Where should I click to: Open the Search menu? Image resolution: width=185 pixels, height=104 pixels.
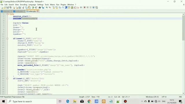coord(11,5)
